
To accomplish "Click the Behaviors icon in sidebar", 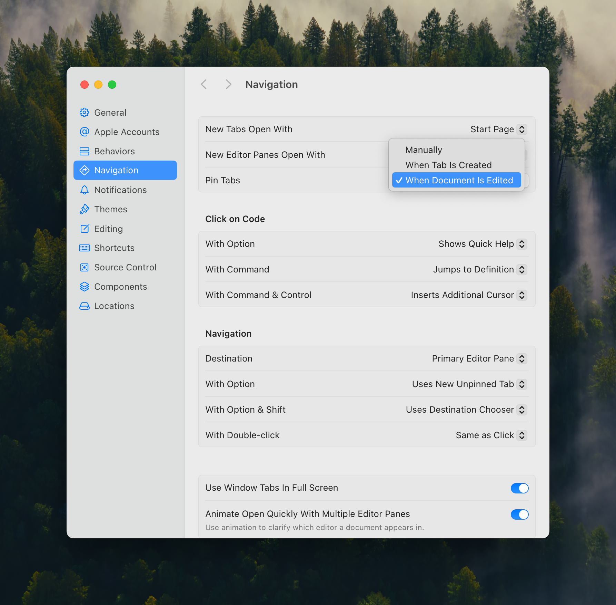I will [x=85, y=151].
